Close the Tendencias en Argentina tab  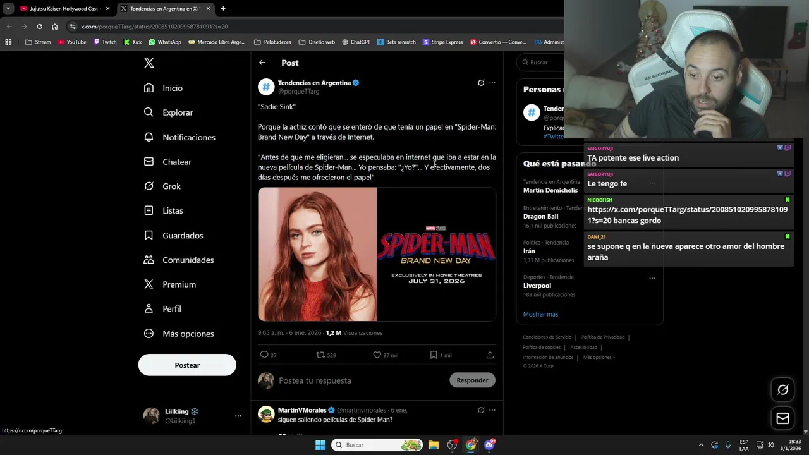[x=208, y=9]
